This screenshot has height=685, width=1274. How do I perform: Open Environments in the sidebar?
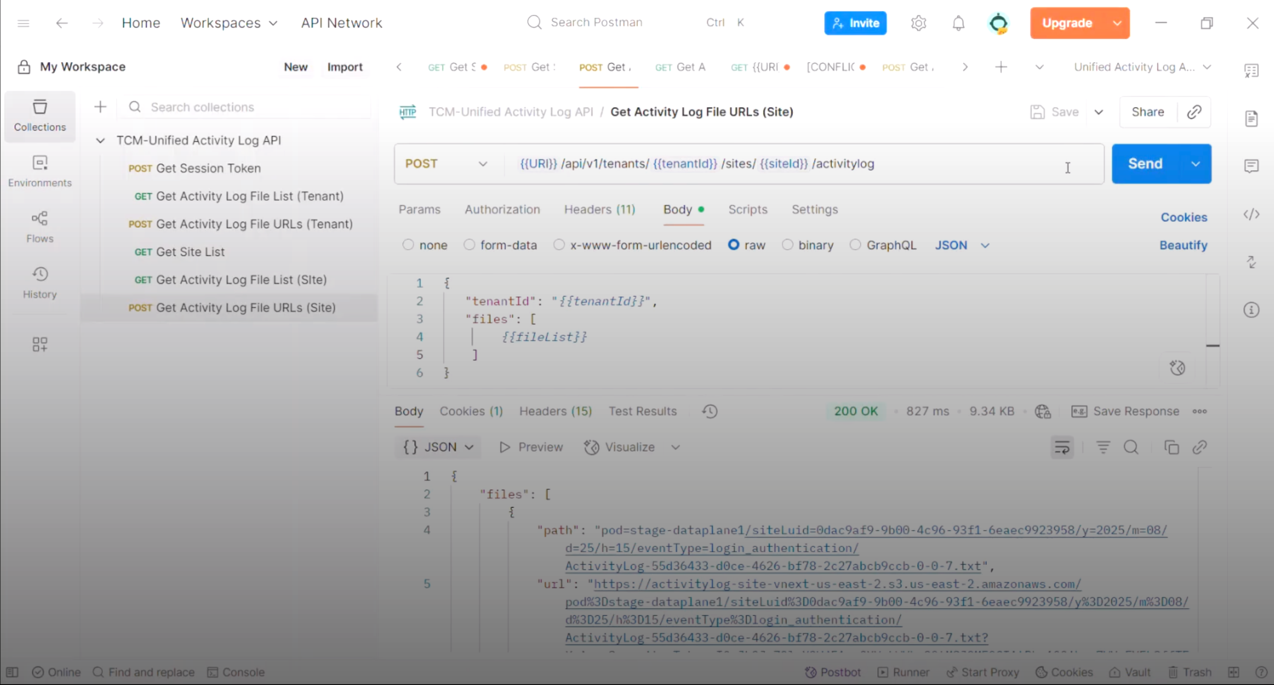(x=39, y=171)
